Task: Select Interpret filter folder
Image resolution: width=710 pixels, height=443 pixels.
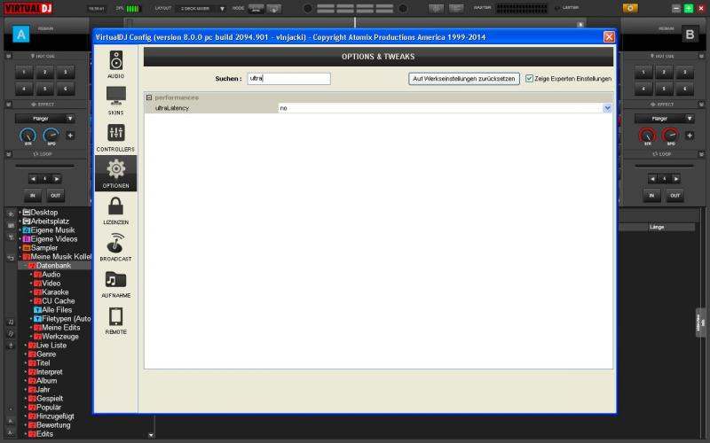Action: coord(50,372)
